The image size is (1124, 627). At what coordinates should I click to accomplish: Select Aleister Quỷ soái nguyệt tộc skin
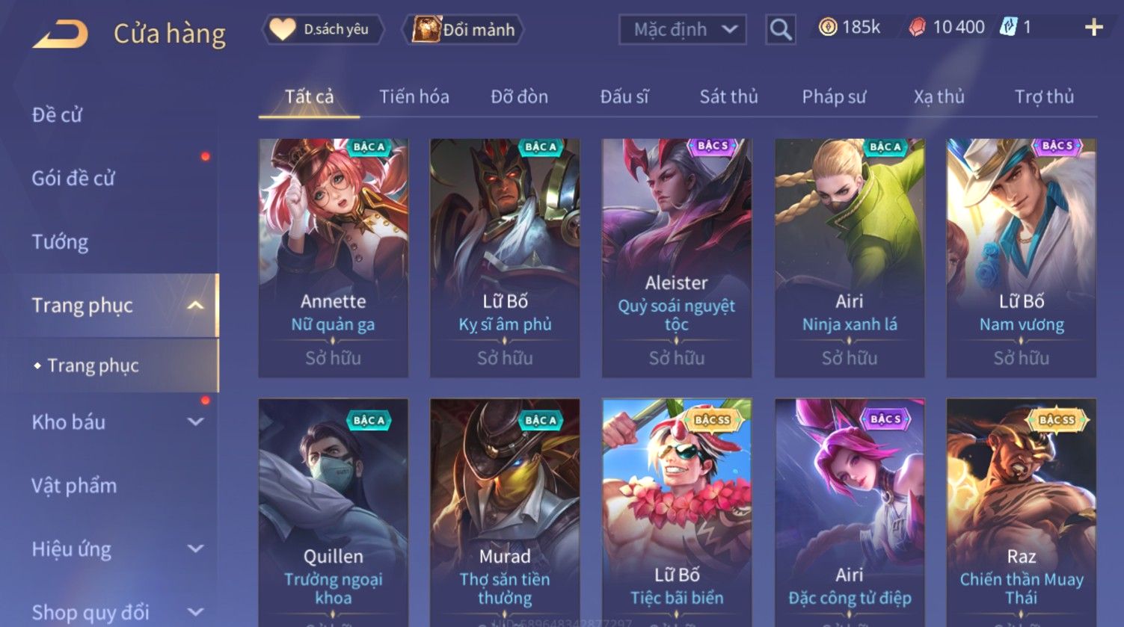[677, 258]
